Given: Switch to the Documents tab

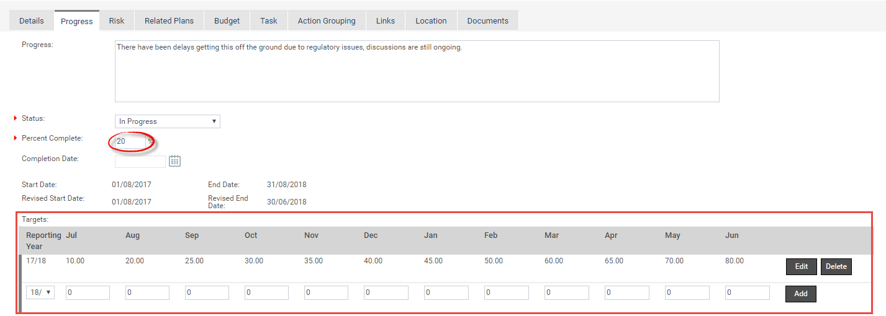Looking at the screenshot, I should tap(488, 20).
